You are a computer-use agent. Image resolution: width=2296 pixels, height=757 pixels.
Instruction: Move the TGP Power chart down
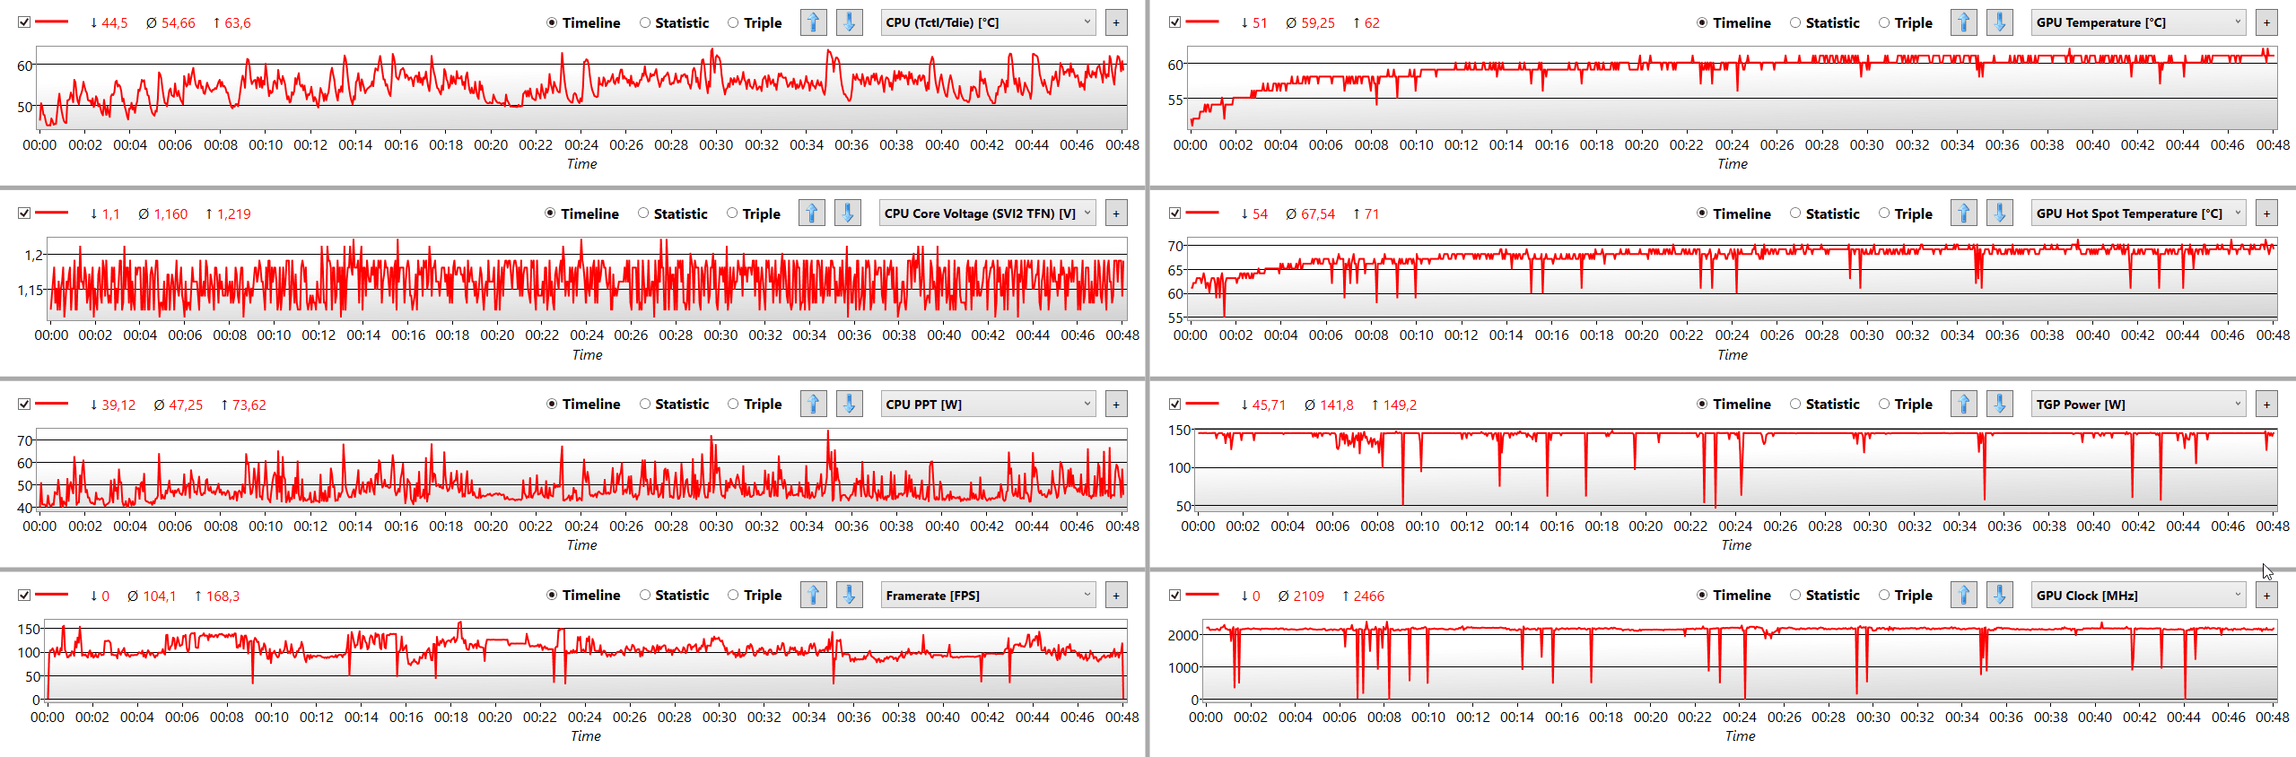[1999, 404]
